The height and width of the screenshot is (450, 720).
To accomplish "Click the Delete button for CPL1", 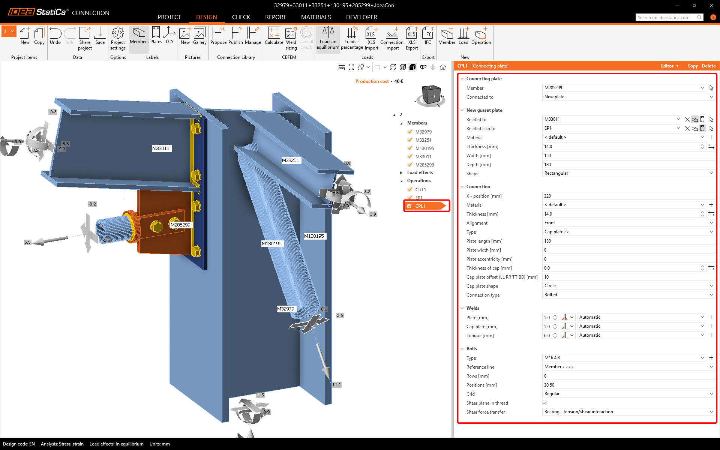I will (x=708, y=66).
